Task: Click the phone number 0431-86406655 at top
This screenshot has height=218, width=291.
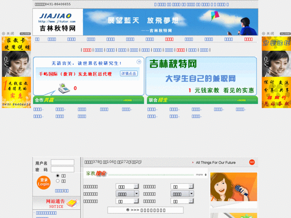Action: 58,4
